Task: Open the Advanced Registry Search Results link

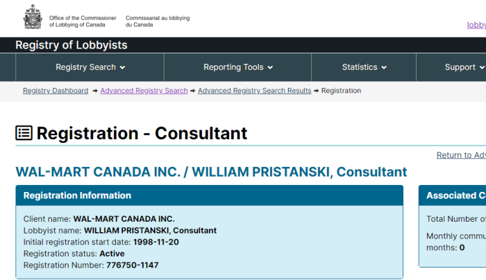Action: (x=255, y=91)
